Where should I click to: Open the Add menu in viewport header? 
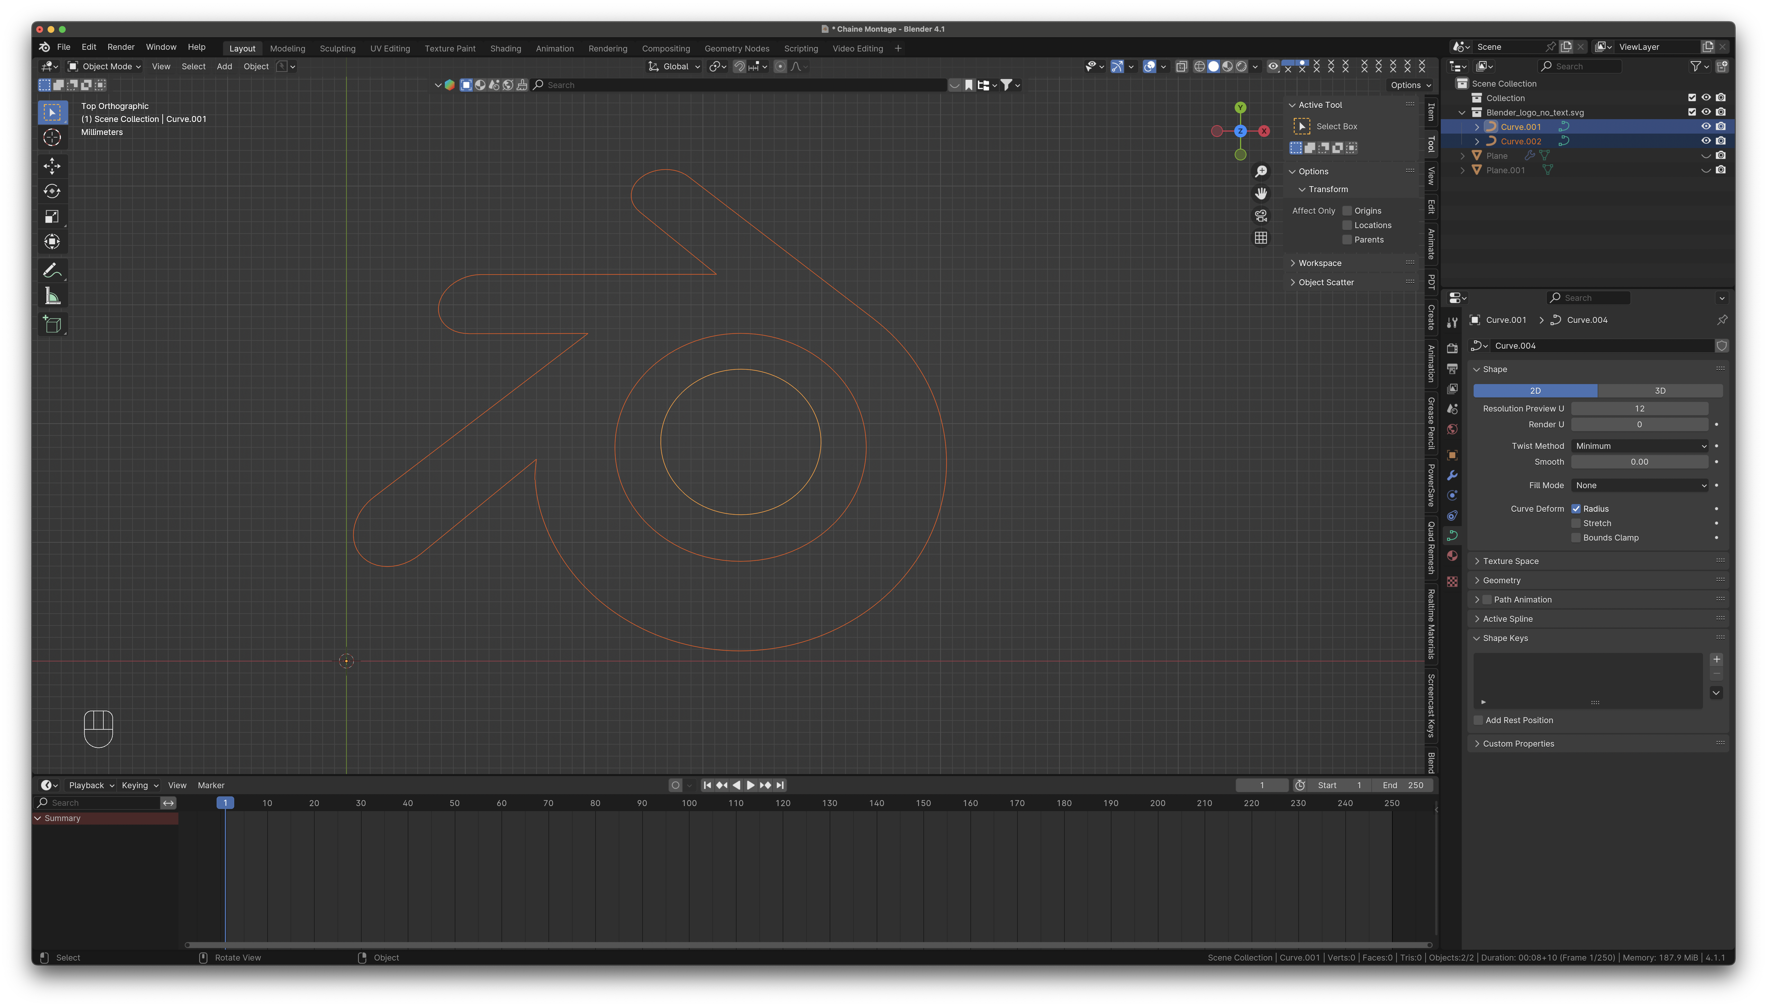click(x=224, y=67)
